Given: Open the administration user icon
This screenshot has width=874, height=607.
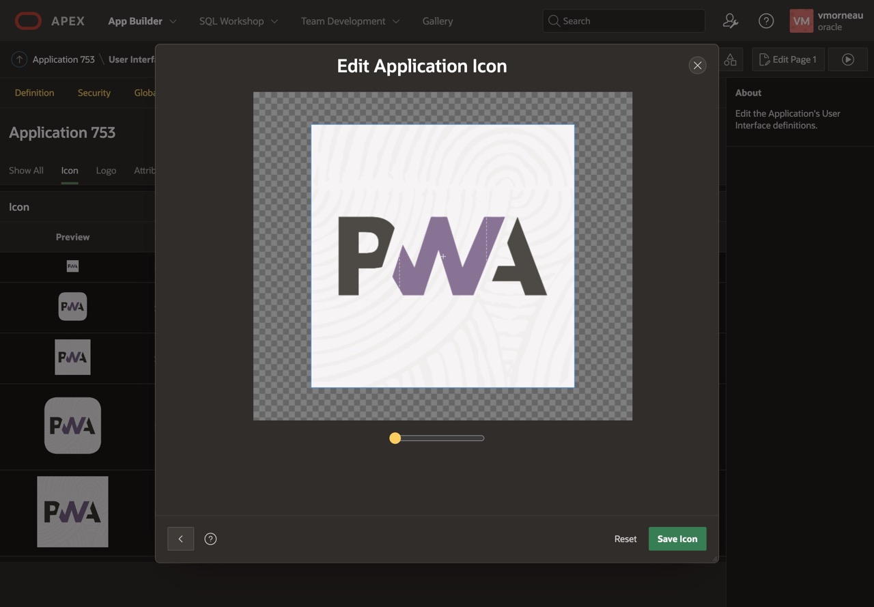Looking at the screenshot, I should coord(730,21).
